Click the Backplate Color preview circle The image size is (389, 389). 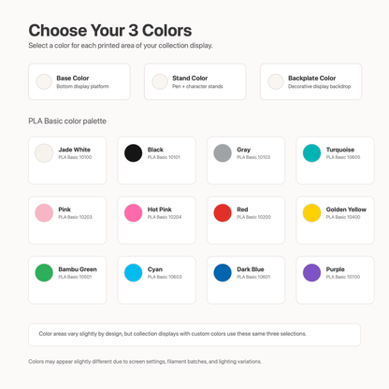[276, 81]
